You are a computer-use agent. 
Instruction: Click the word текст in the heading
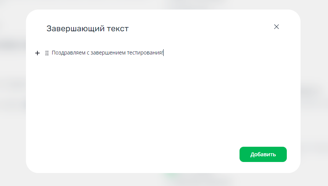click(x=118, y=29)
